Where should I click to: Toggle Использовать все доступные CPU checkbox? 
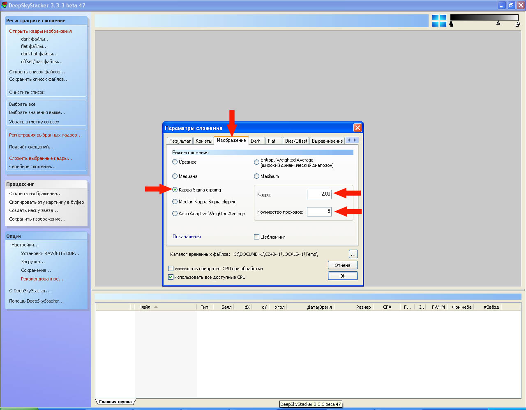tap(171, 277)
